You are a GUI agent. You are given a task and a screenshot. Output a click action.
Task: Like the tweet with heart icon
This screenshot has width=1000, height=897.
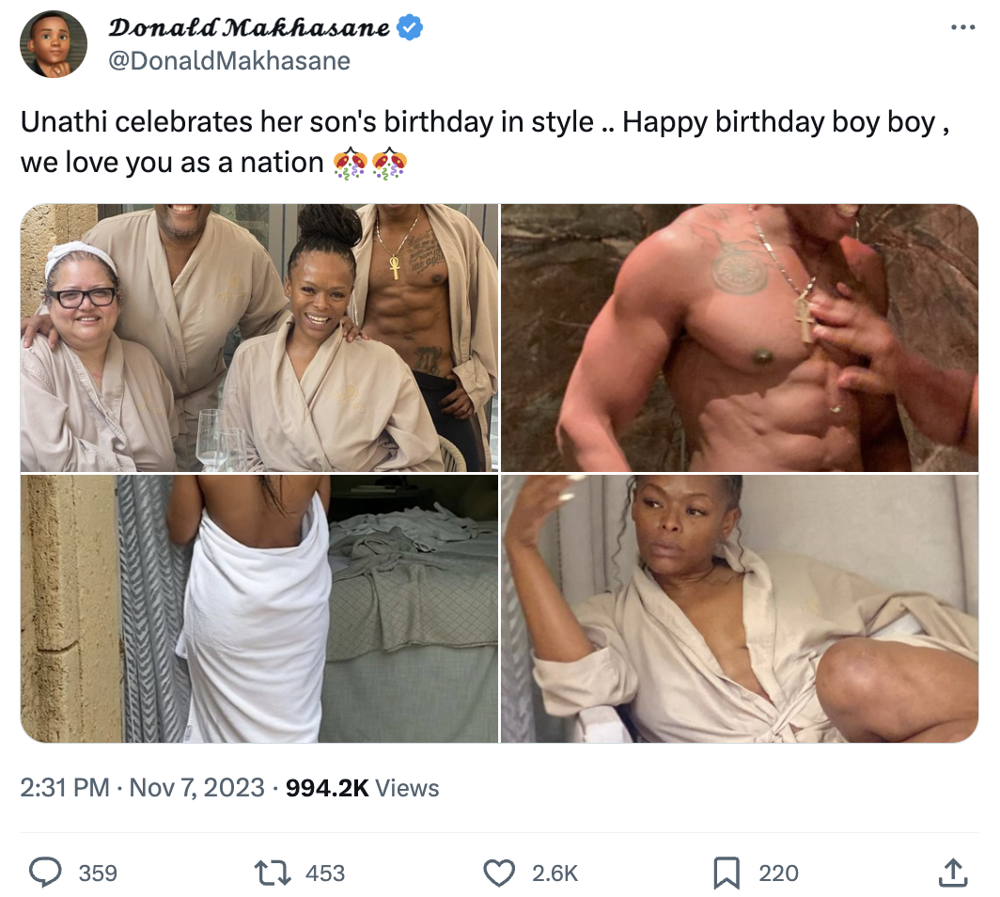(499, 873)
